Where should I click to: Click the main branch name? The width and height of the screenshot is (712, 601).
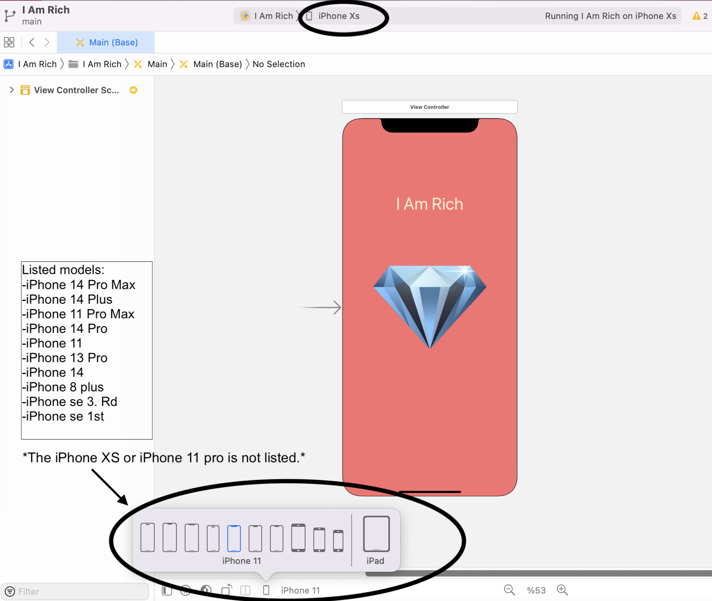pyautogui.click(x=32, y=22)
